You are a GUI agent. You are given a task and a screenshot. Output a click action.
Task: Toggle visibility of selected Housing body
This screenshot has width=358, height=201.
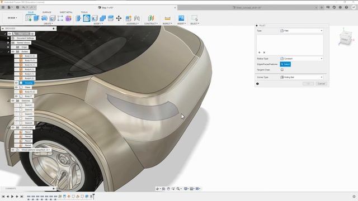point(16,83)
